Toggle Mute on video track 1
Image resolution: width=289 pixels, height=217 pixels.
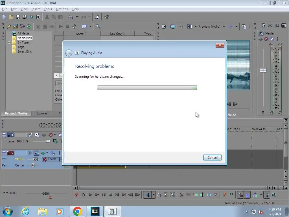point(60,135)
